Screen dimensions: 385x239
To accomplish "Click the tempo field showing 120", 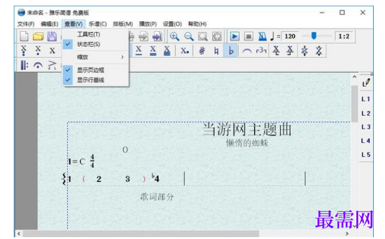I will tap(290, 36).
